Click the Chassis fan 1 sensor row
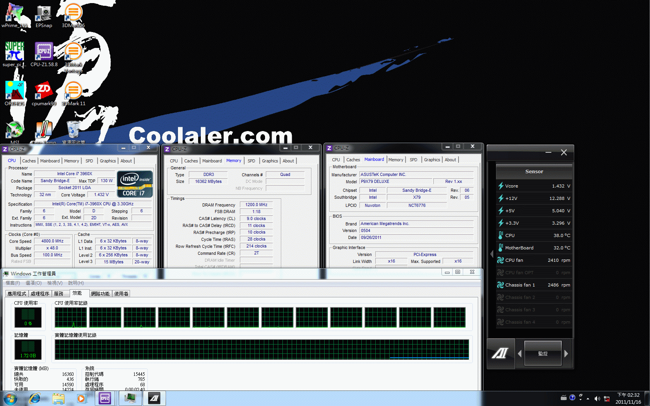 point(534,285)
